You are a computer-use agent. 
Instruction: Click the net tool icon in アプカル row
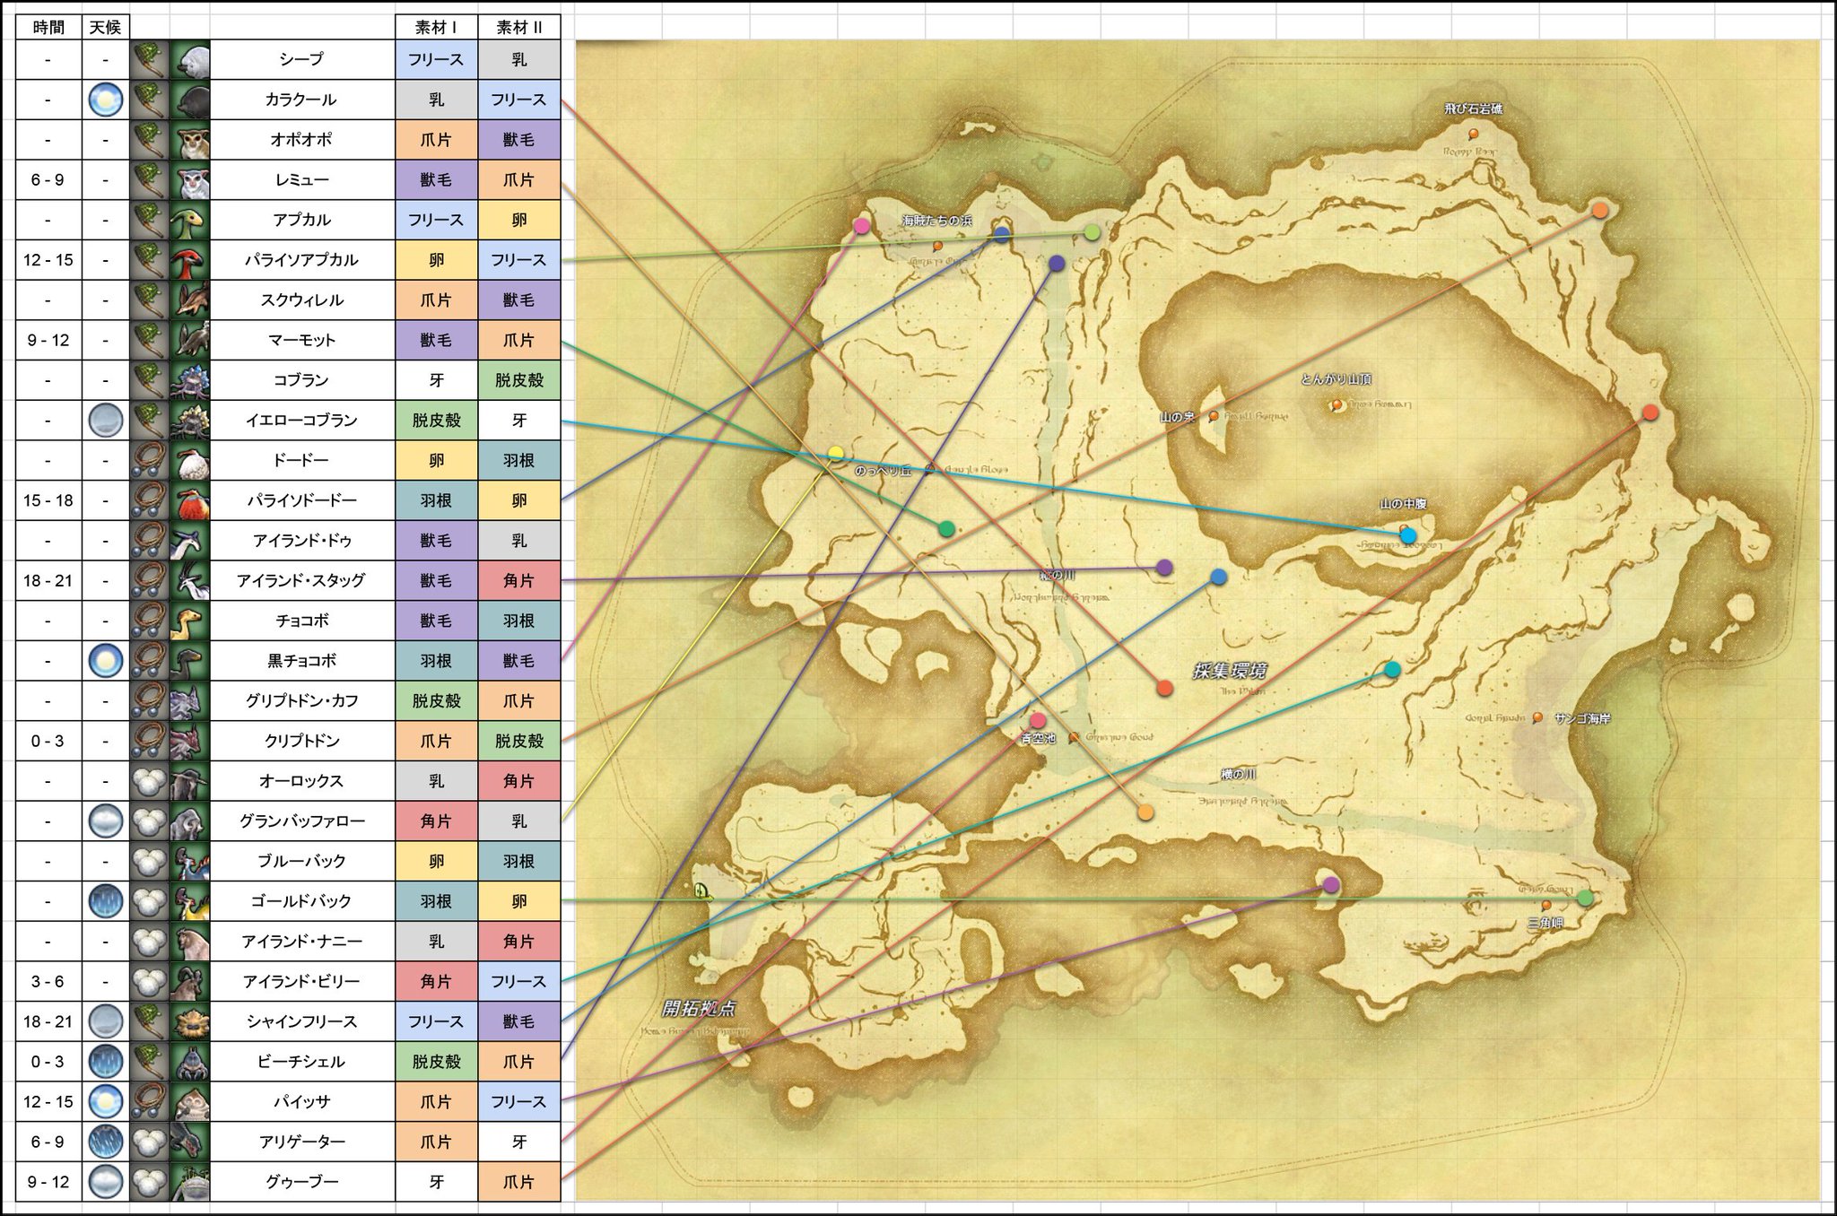[149, 220]
